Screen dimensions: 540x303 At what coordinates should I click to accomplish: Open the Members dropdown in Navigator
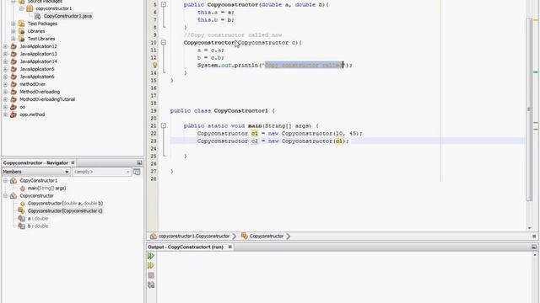coord(35,172)
